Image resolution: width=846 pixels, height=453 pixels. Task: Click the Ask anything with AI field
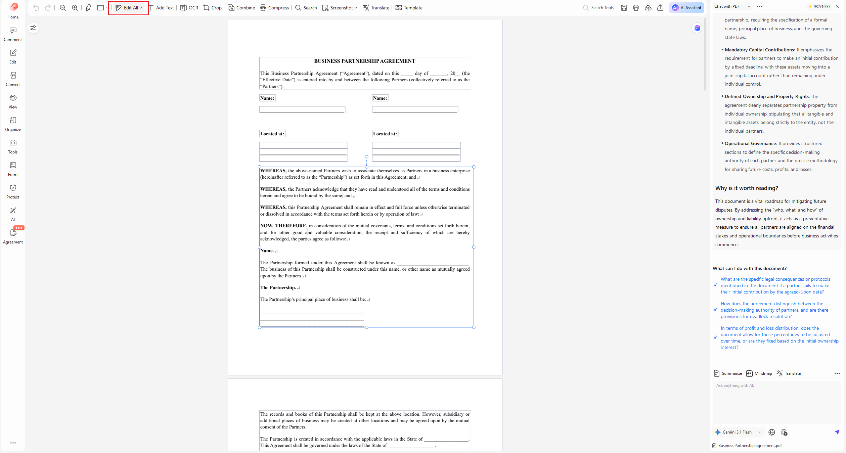click(x=777, y=402)
